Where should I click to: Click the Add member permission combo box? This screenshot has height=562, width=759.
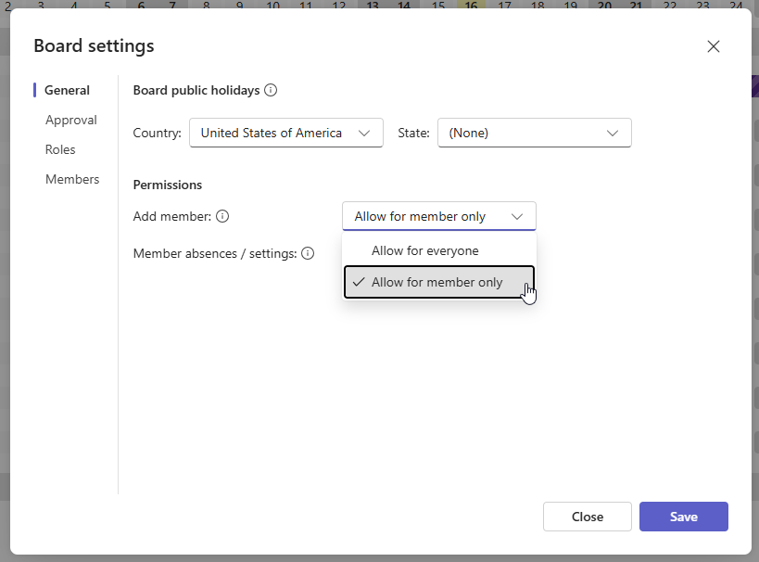click(426, 216)
